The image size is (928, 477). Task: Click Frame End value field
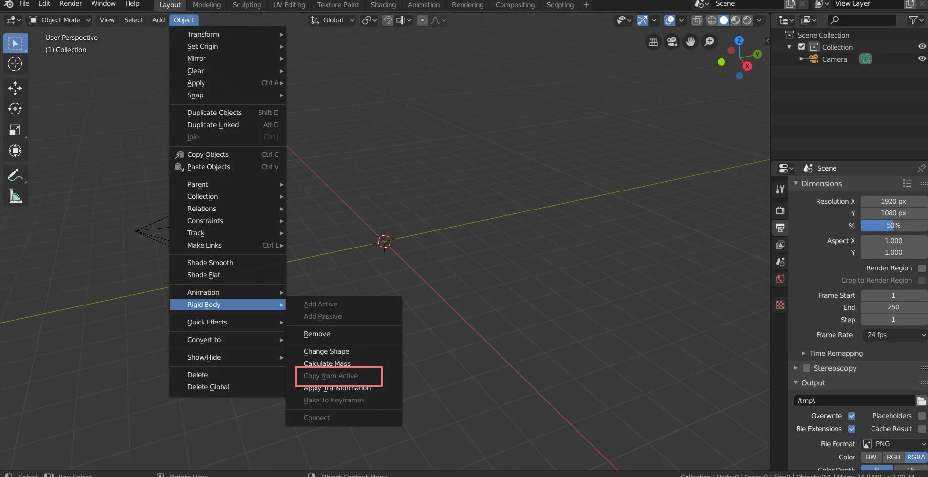(893, 307)
